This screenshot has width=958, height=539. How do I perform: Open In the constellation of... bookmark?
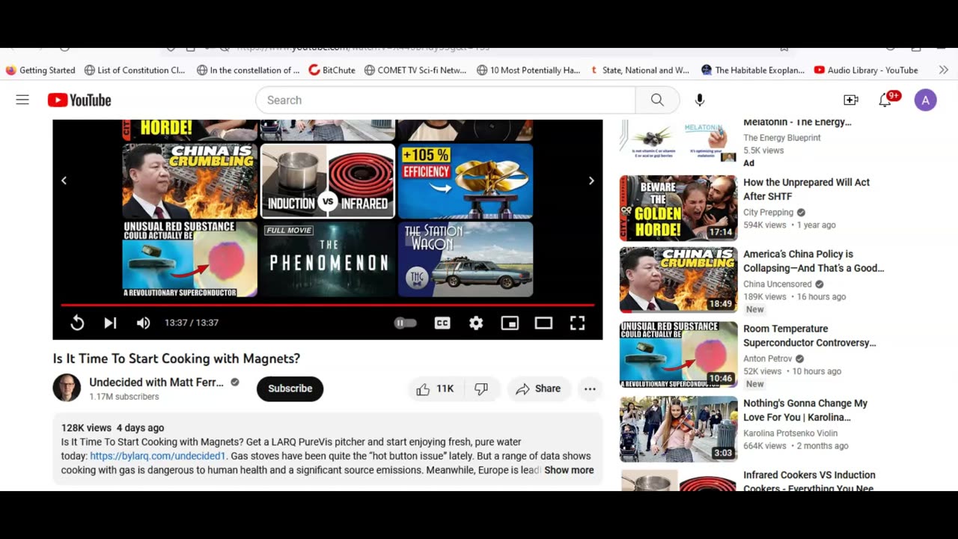[248, 70]
